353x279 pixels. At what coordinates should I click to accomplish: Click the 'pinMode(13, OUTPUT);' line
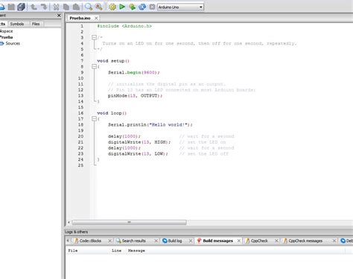tap(135, 96)
